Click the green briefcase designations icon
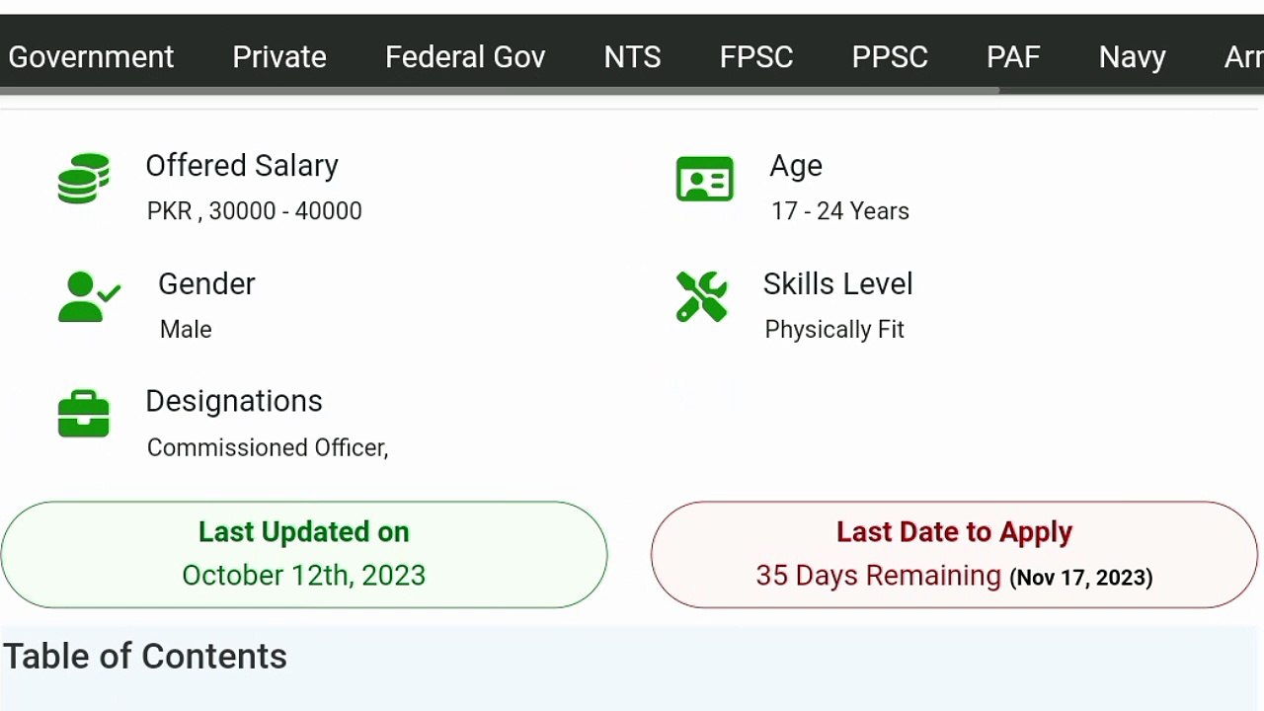 [x=84, y=414]
